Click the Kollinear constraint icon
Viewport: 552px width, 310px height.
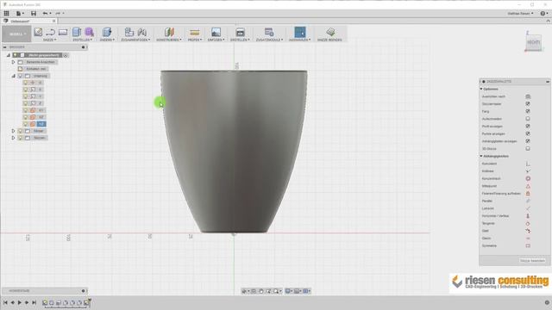click(528, 171)
